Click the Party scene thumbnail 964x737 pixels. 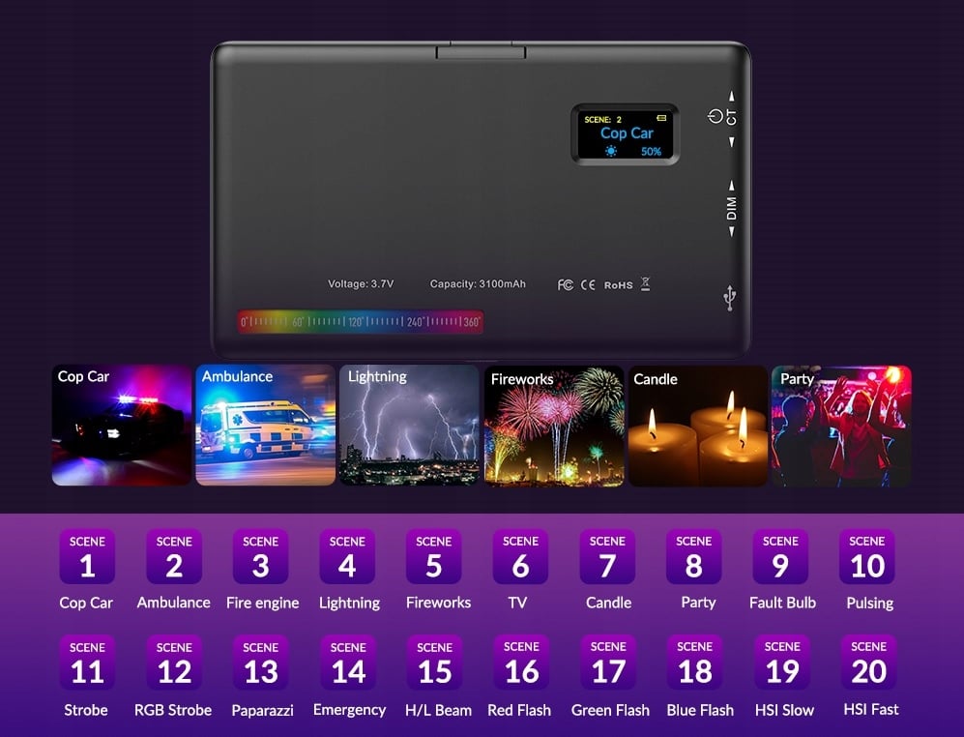point(841,426)
